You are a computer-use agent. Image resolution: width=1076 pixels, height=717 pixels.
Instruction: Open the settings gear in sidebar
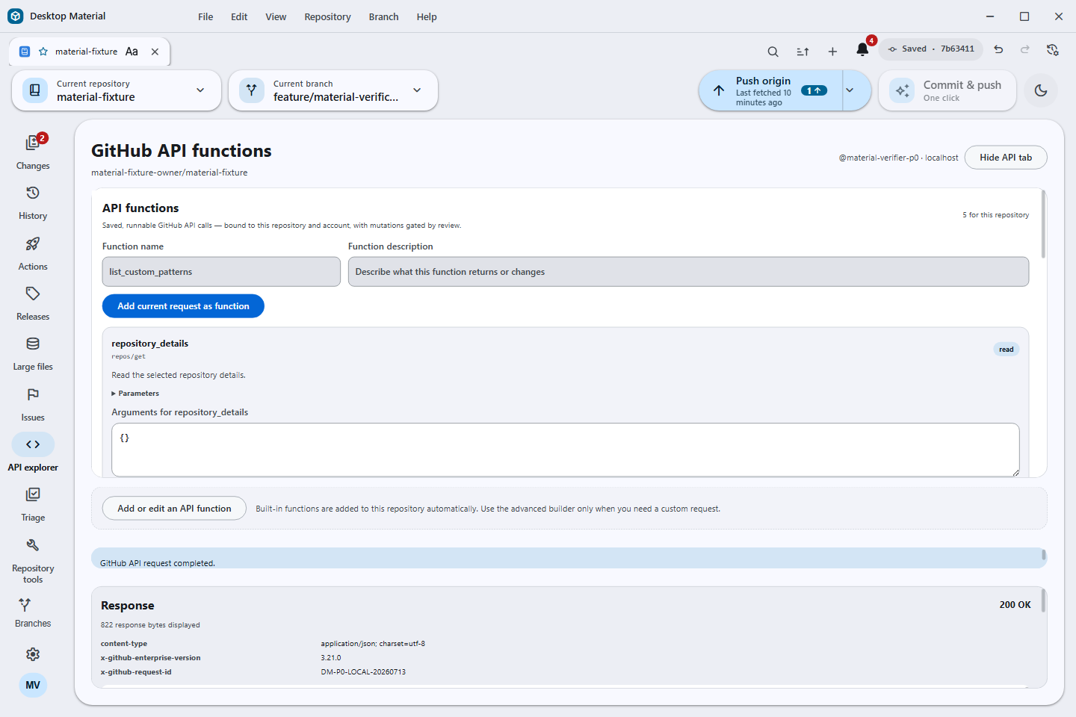point(33,654)
